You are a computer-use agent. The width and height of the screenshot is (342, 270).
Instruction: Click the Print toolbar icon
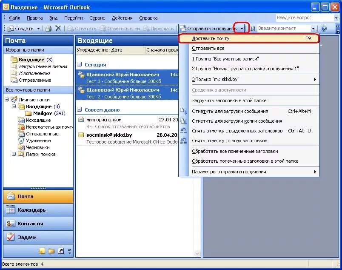pos(48,29)
